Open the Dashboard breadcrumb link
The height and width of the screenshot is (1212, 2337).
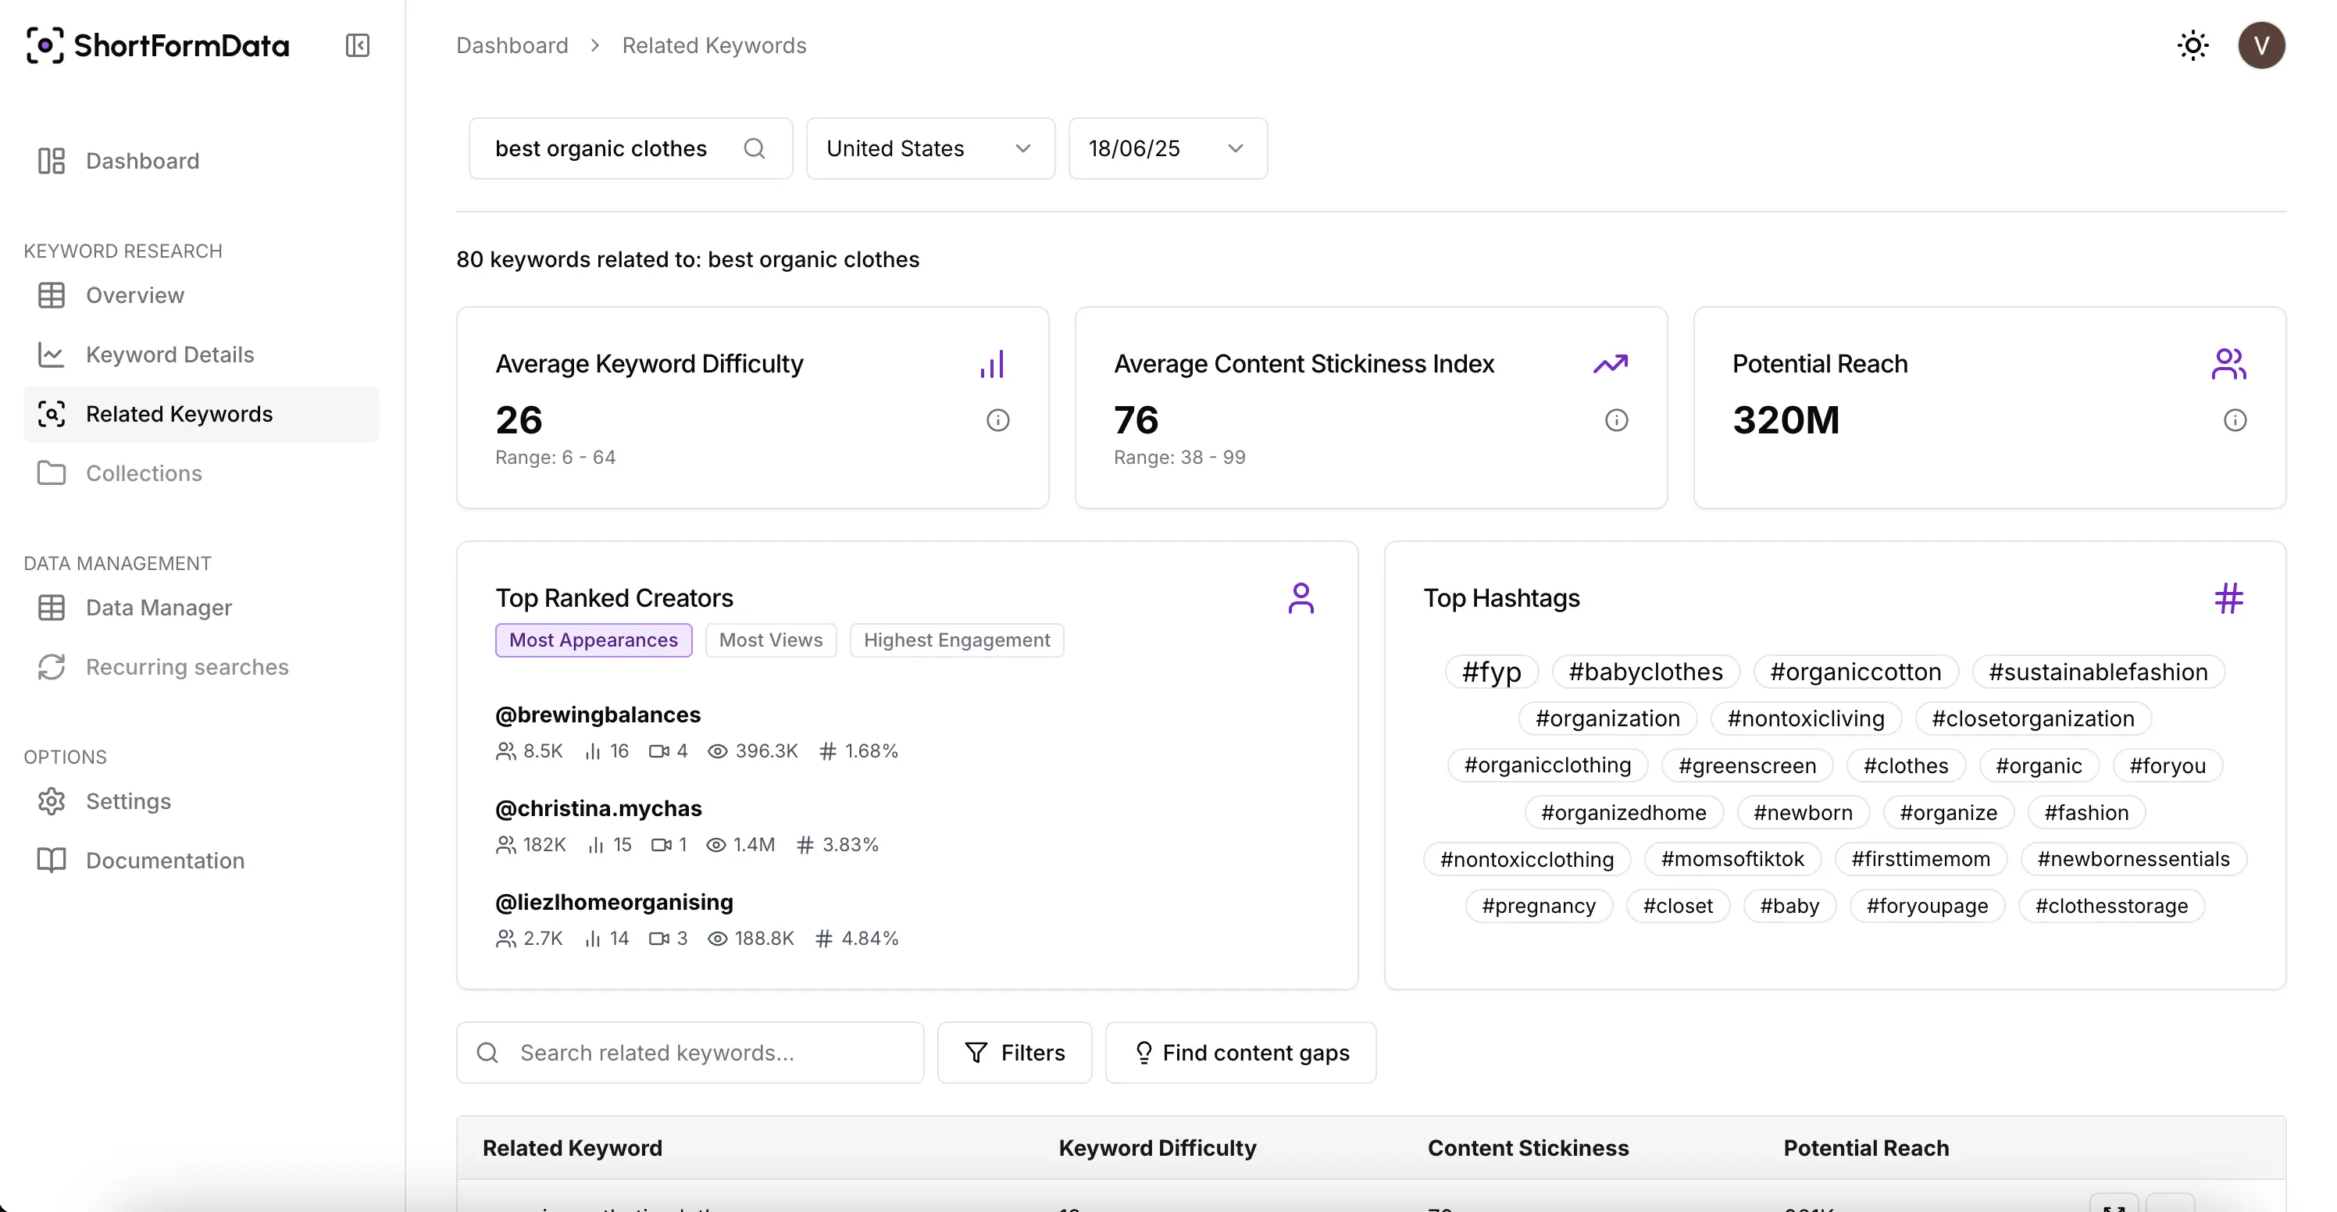coord(512,45)
